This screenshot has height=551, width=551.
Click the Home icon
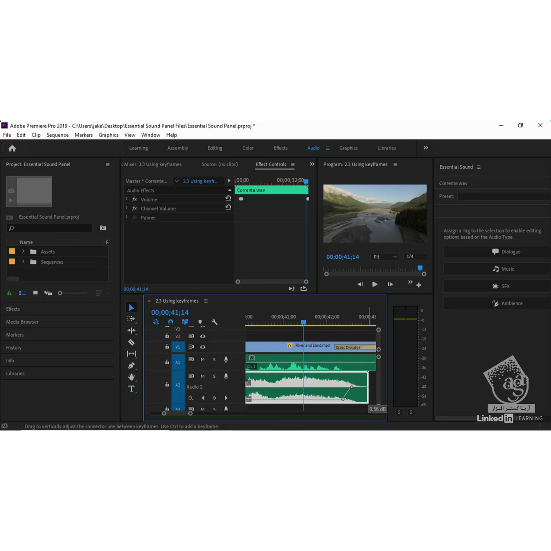[12, 148]
